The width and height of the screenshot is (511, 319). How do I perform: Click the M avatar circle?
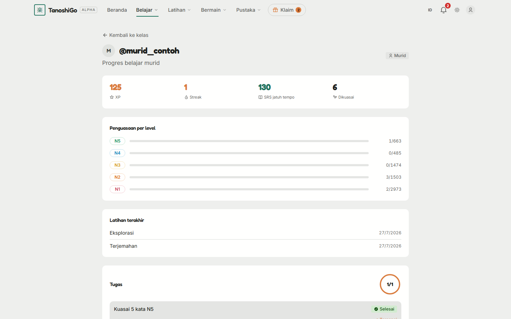pos(109,51)
